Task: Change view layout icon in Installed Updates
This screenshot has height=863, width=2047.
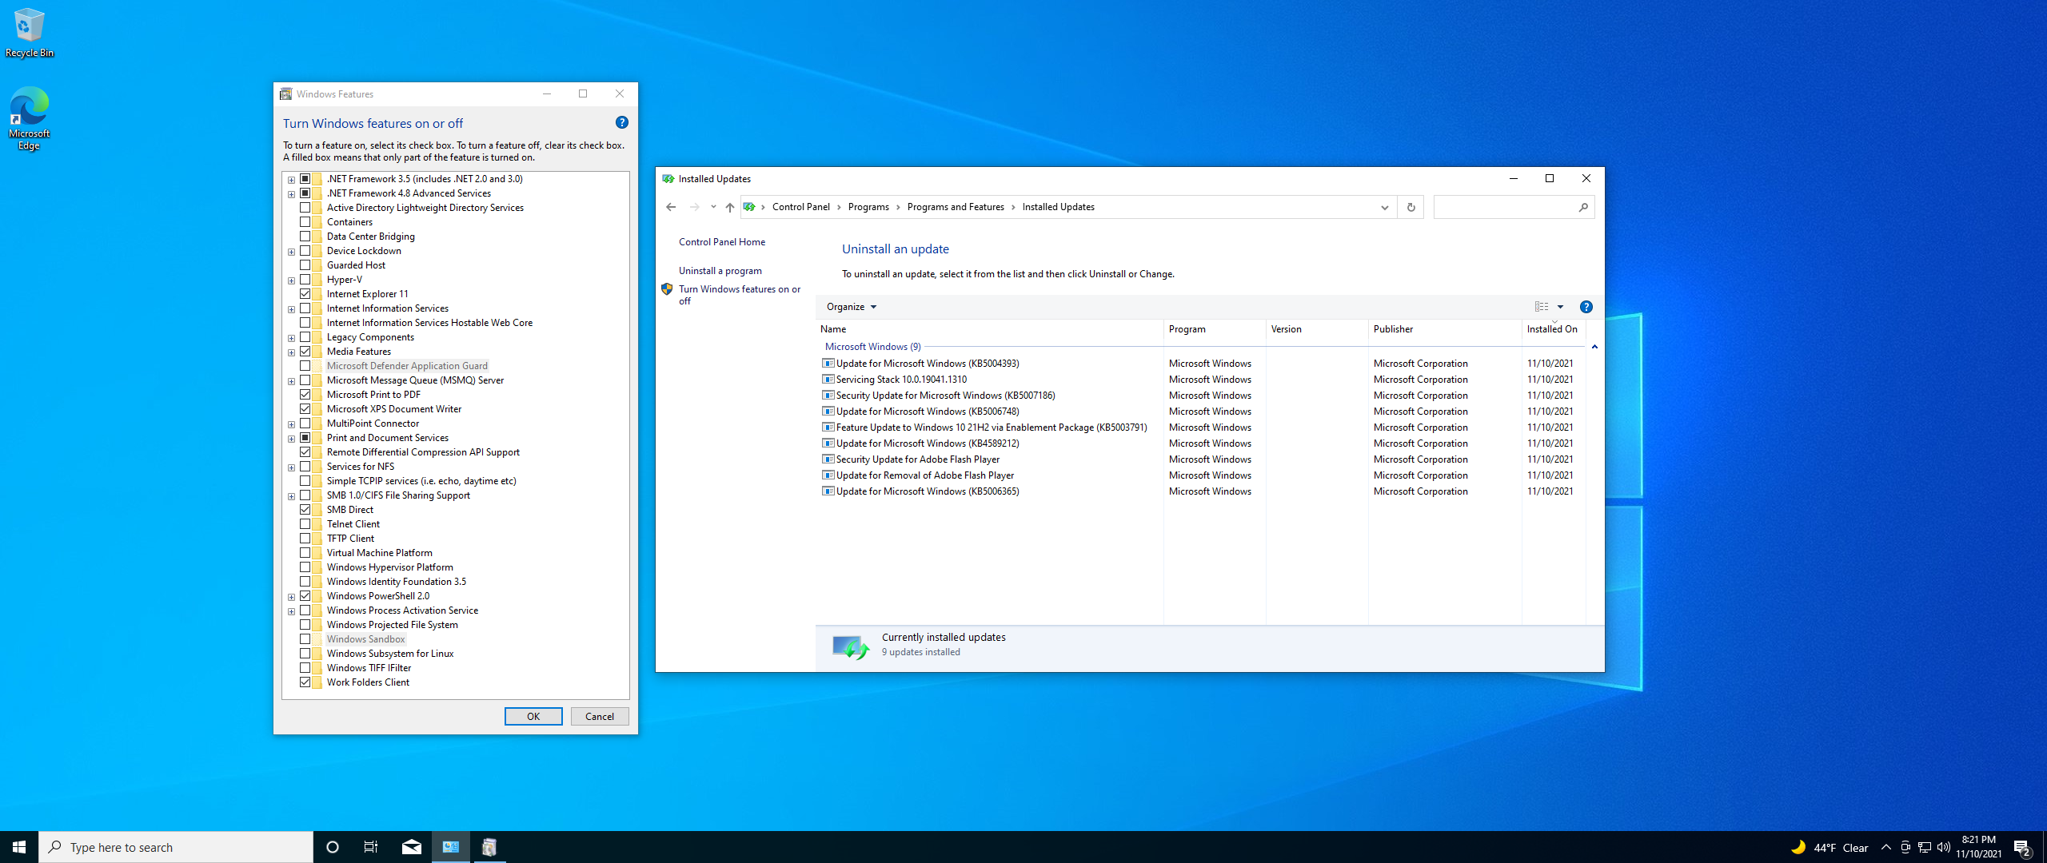Action: coord(1541,307)
